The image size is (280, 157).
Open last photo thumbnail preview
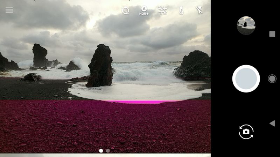246,25
